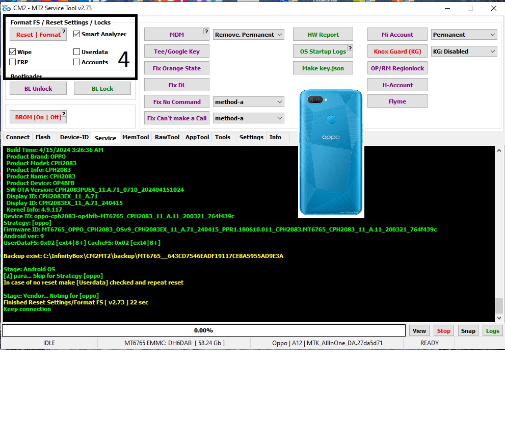Switch to the Device-ID tab
The image size is (505, 439).
(x=74, y=137)
